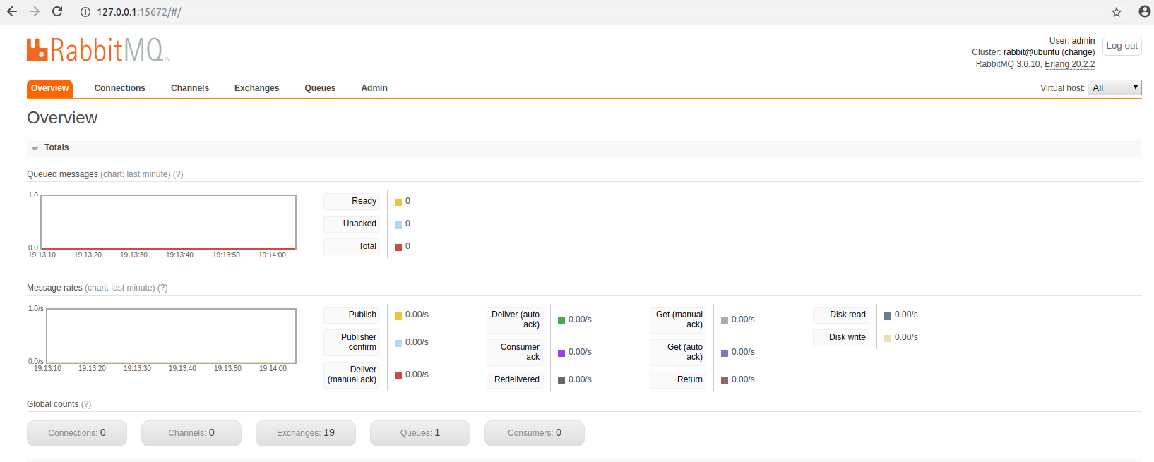Viewport: 1154px width, 462px height.
Task: Click the pale yellow Disk write swatch
Action: [888, 339]
